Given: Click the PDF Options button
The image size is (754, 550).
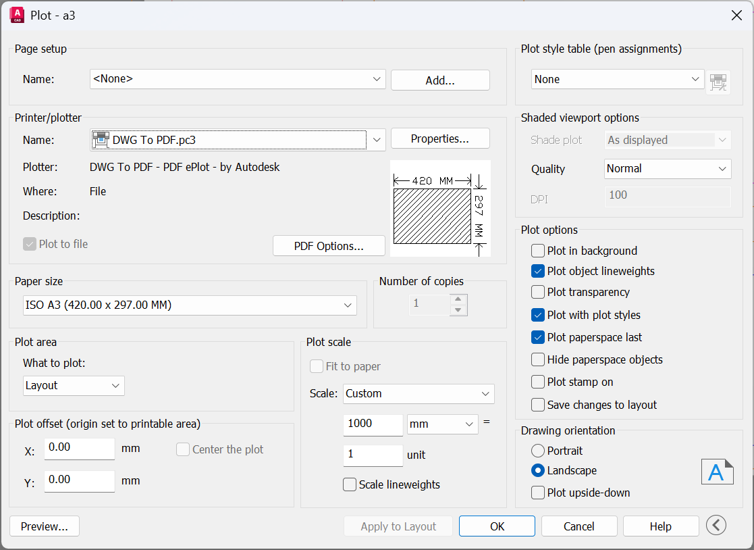Looking at the screenshot, I should click(x=329, y=246).
